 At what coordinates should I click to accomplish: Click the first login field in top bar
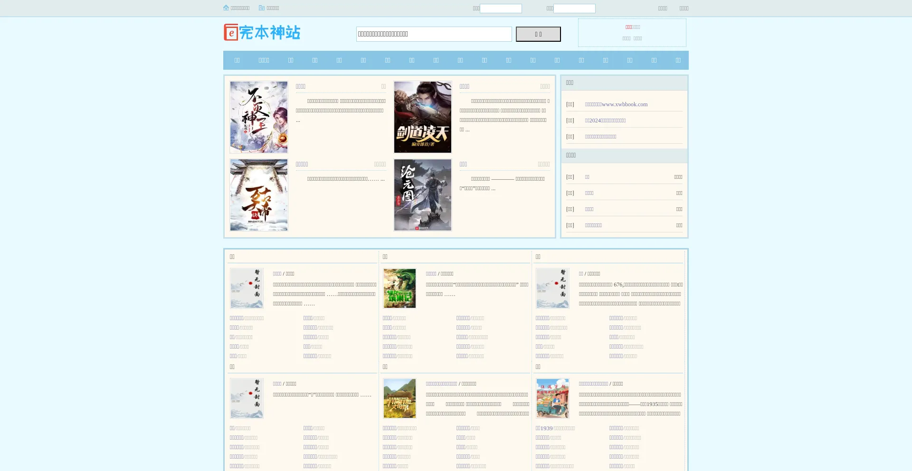pos(501,9)
